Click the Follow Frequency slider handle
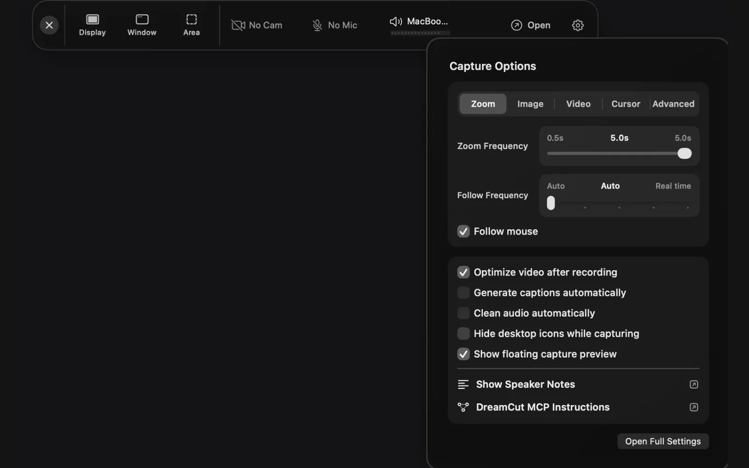Viewport: 749px width, 468px height. [x=551, y=203]
